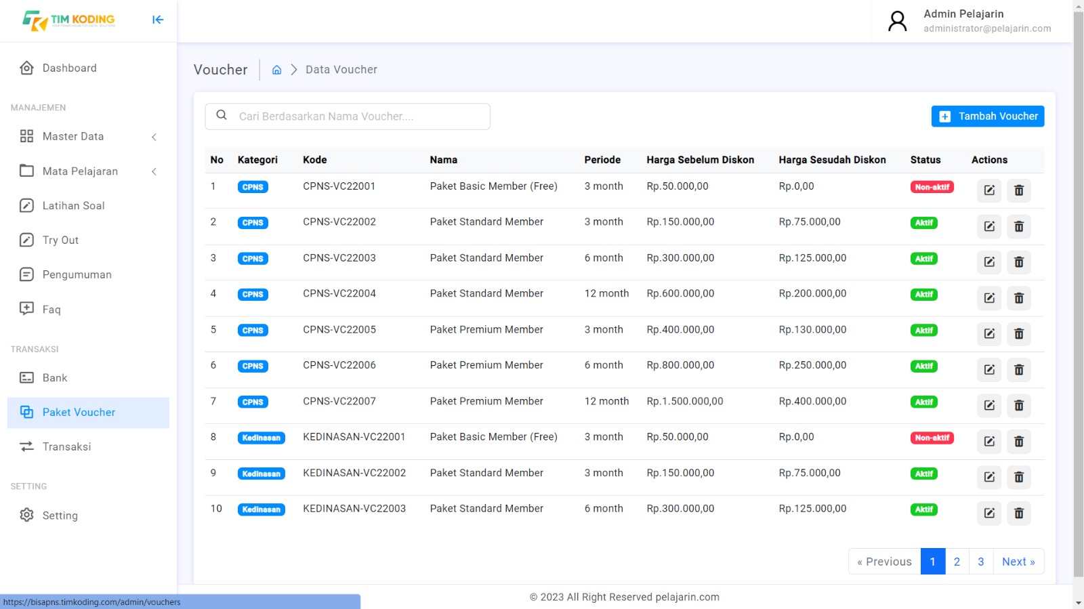Click the Nama column header
1084x609 pixels.
[x=444, y=160]
